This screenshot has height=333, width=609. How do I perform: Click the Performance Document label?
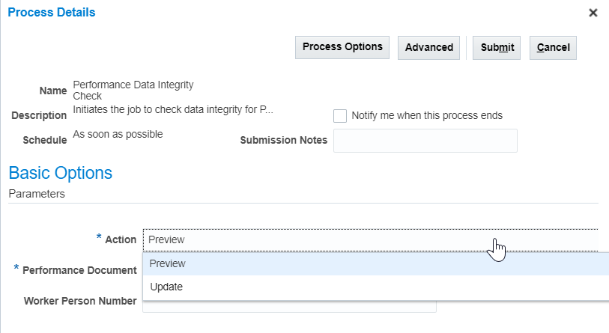79,269
